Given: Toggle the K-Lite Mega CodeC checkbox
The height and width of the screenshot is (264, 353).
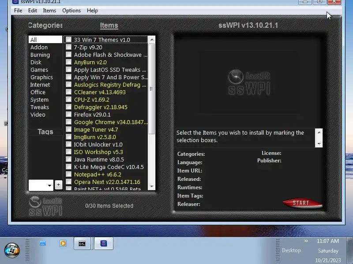Looking at the screenshot, I should click(x=69, y=167).
